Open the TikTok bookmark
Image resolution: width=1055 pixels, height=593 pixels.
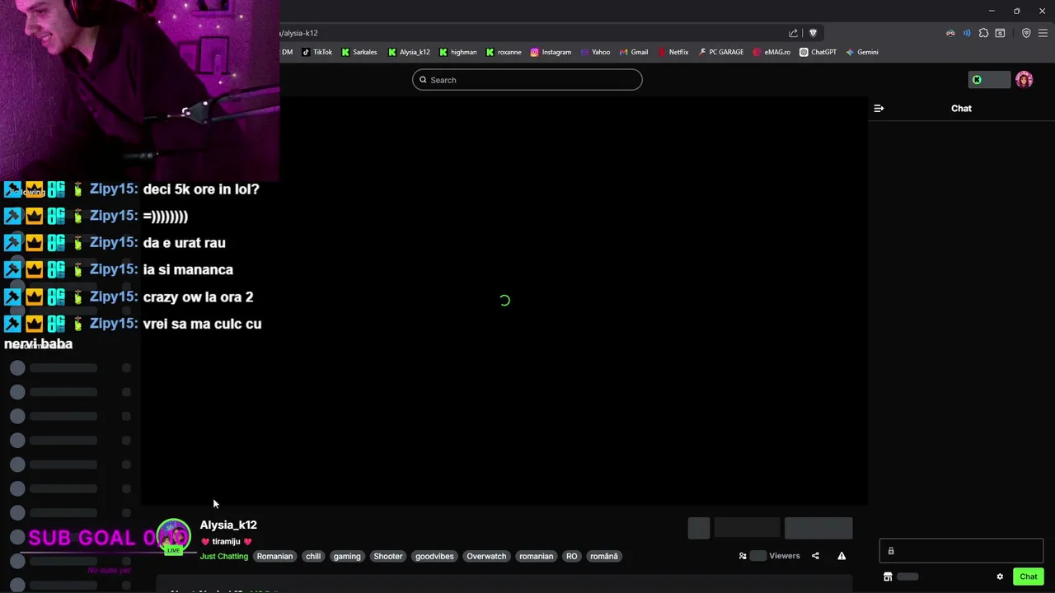[x=316, y=52]
